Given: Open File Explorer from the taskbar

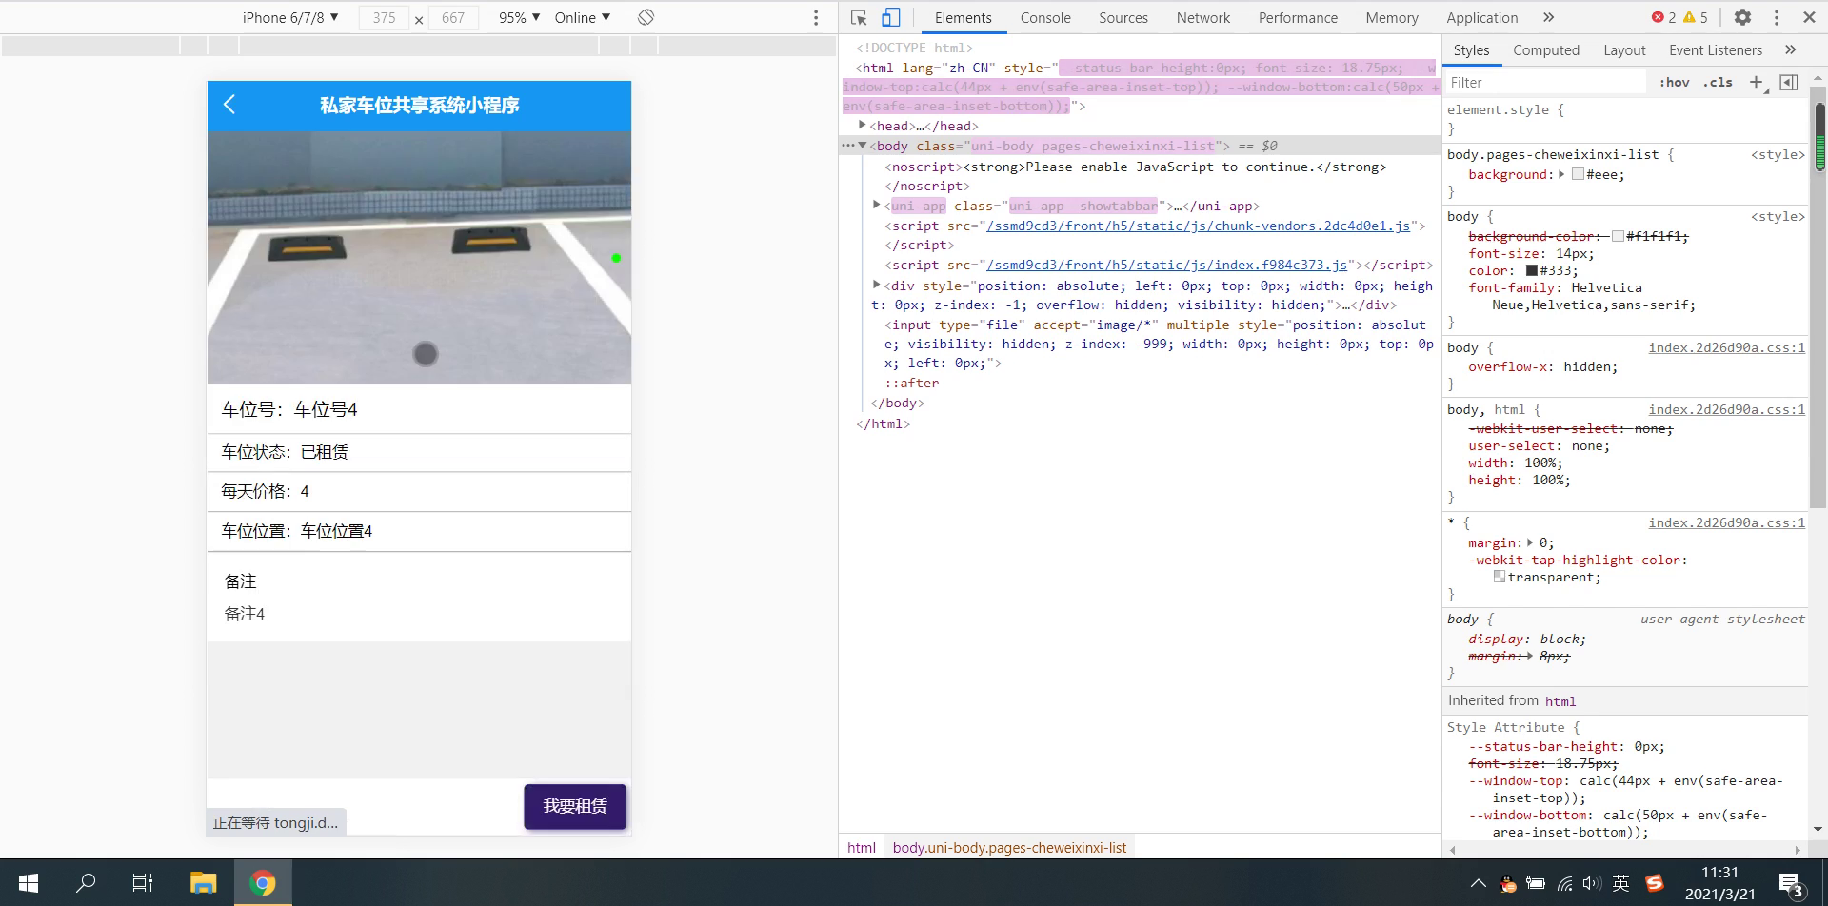Looking at the screenshot, I should coord(203,883).
